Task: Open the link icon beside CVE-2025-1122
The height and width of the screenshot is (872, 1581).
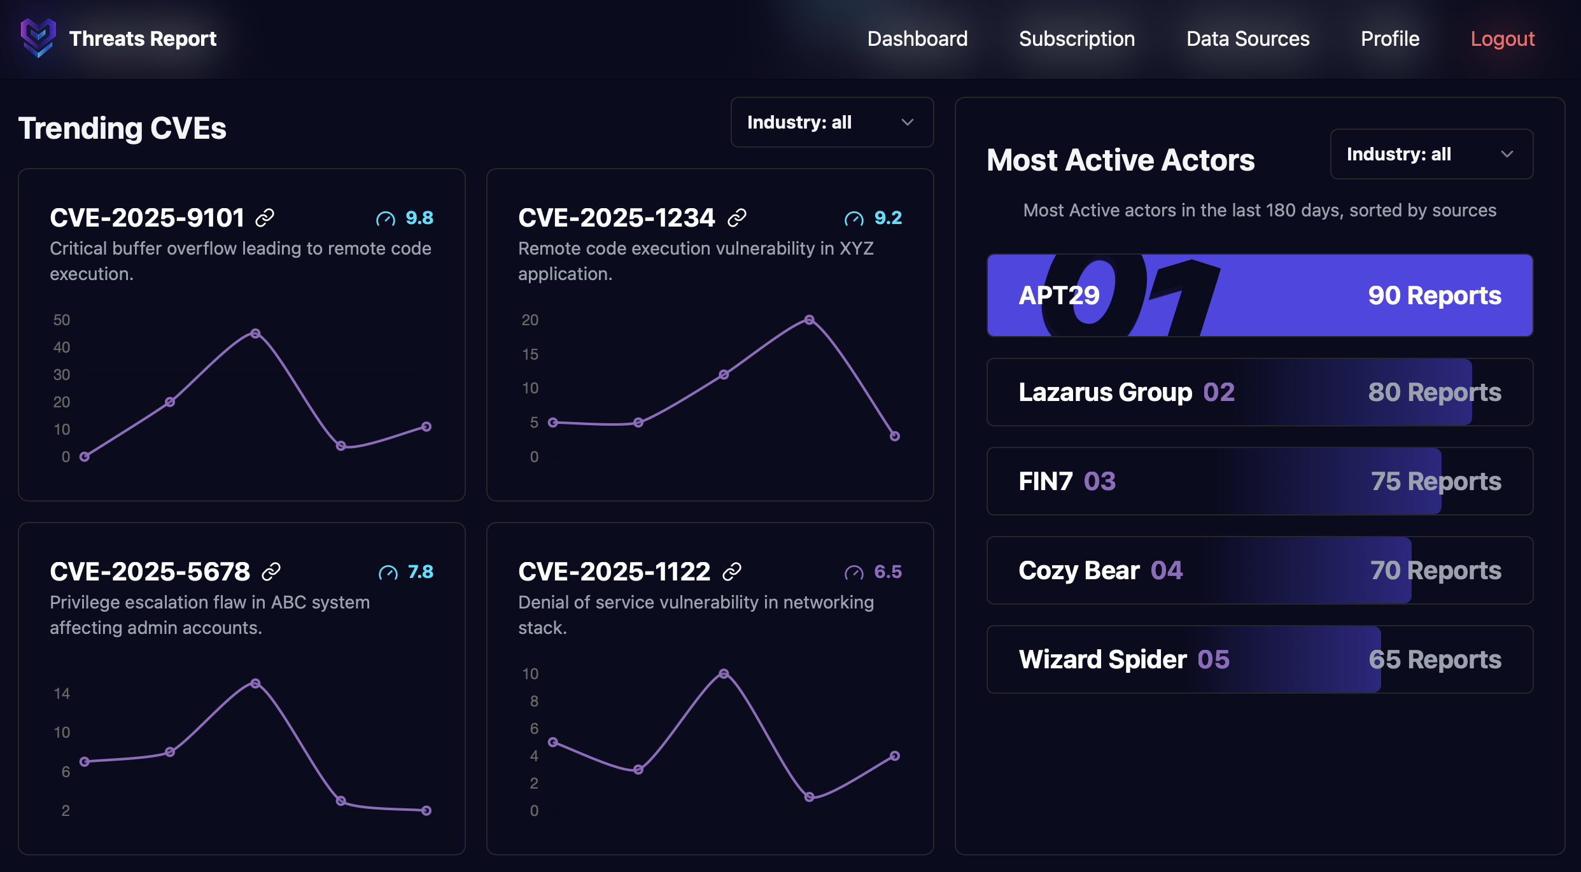Action: click(x=732, y=572)
